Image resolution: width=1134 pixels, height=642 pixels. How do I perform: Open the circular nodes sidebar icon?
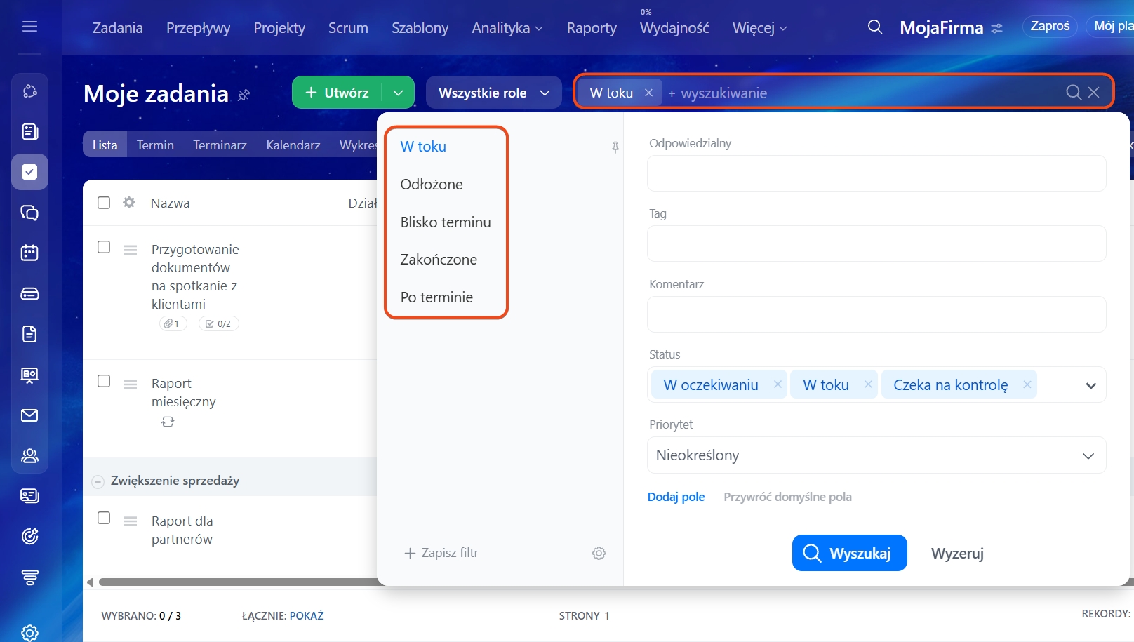click(29, 91)
